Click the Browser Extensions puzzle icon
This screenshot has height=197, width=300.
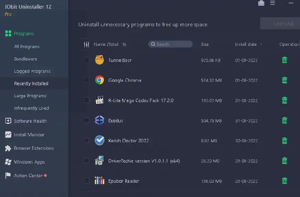tap(8, 148)
